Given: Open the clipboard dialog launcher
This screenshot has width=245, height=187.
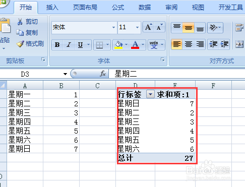Looking at the screenshot, I should tap(43, 59).
